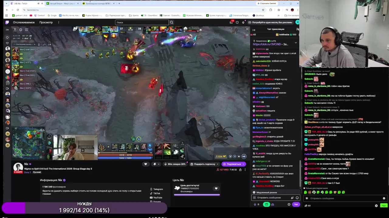This screenshot has width=389, height=218.
Task: Click the green Kick chat send button
Action: tap(384, 206)
